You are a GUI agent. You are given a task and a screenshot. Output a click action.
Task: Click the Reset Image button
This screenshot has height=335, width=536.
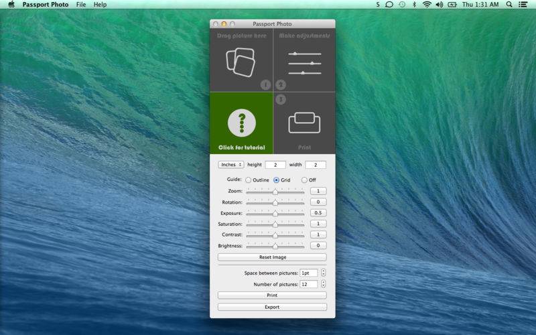click(272, 257)
